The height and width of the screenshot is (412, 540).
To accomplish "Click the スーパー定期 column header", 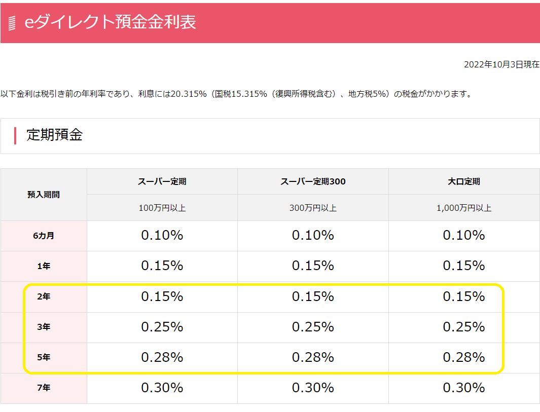I will tap(162, 181).
